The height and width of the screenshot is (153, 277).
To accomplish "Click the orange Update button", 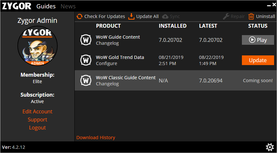I will [x=258, y=60].
